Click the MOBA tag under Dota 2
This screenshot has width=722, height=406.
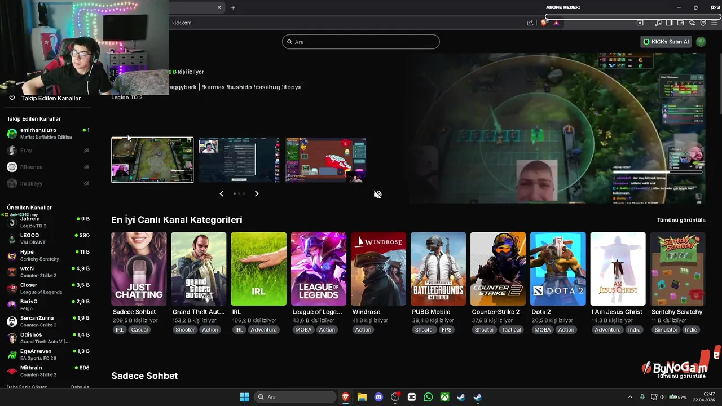pos(543,330)
